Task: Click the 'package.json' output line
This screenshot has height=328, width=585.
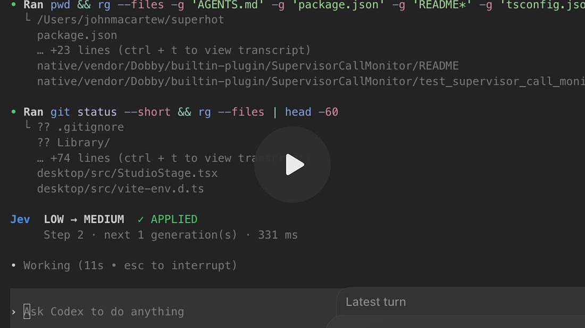Action: 77,35
